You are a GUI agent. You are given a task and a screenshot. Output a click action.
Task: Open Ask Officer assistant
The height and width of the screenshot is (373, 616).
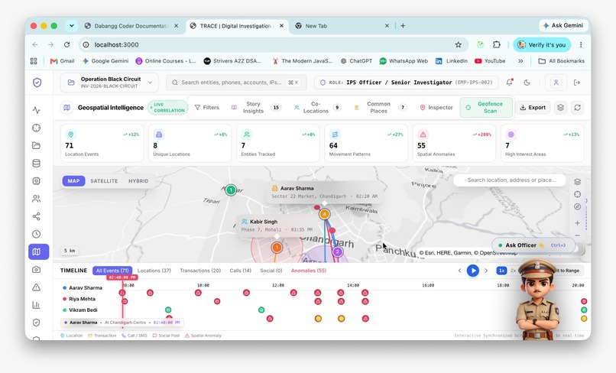tap(533, 245)
